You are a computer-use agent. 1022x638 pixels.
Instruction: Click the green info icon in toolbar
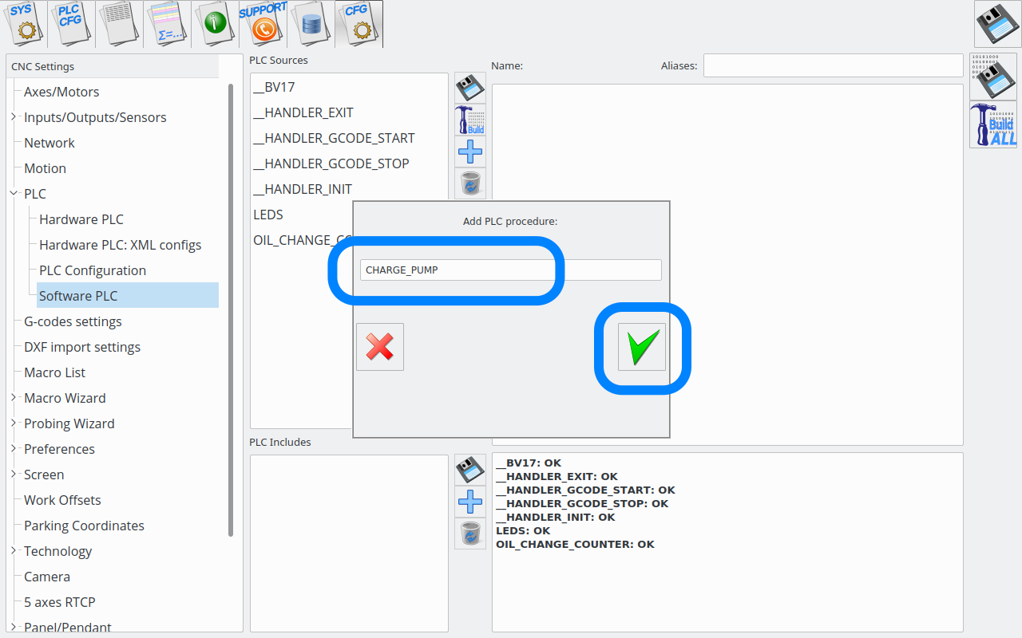pos(216,24)
